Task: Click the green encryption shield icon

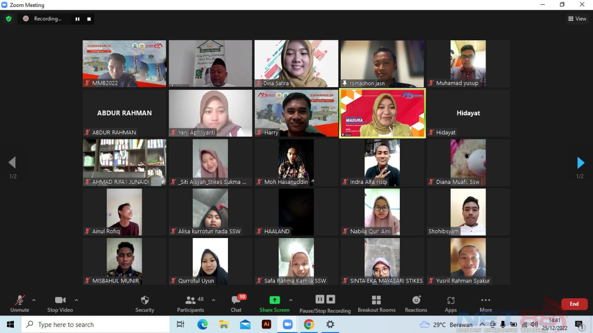Action: point(8,19)
